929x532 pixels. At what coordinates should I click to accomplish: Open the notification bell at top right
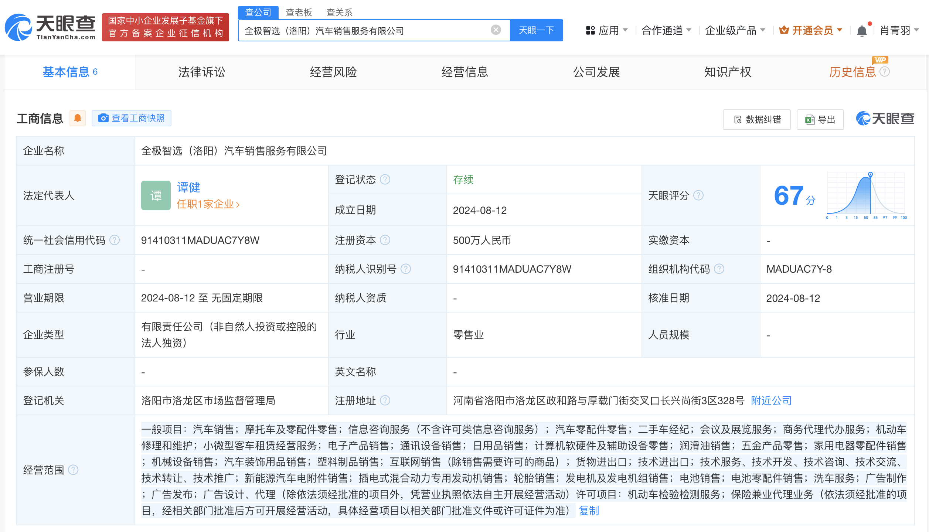tap(862, 30)
